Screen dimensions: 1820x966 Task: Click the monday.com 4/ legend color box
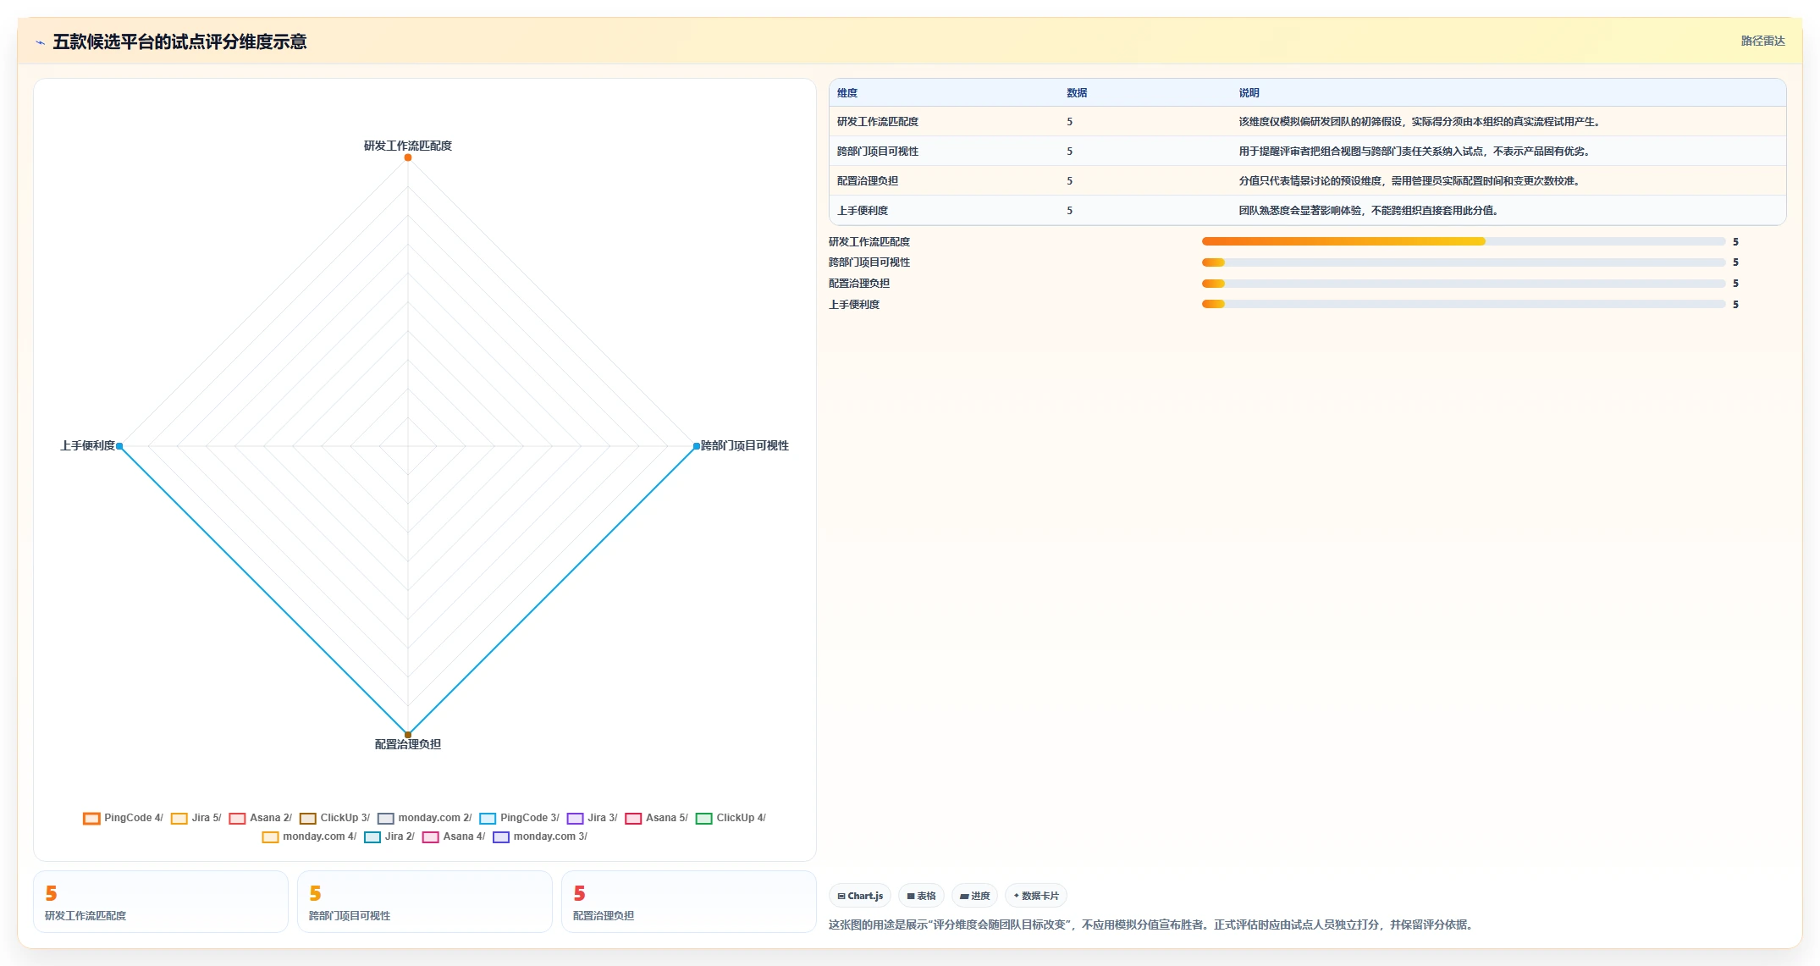[270, 837]
